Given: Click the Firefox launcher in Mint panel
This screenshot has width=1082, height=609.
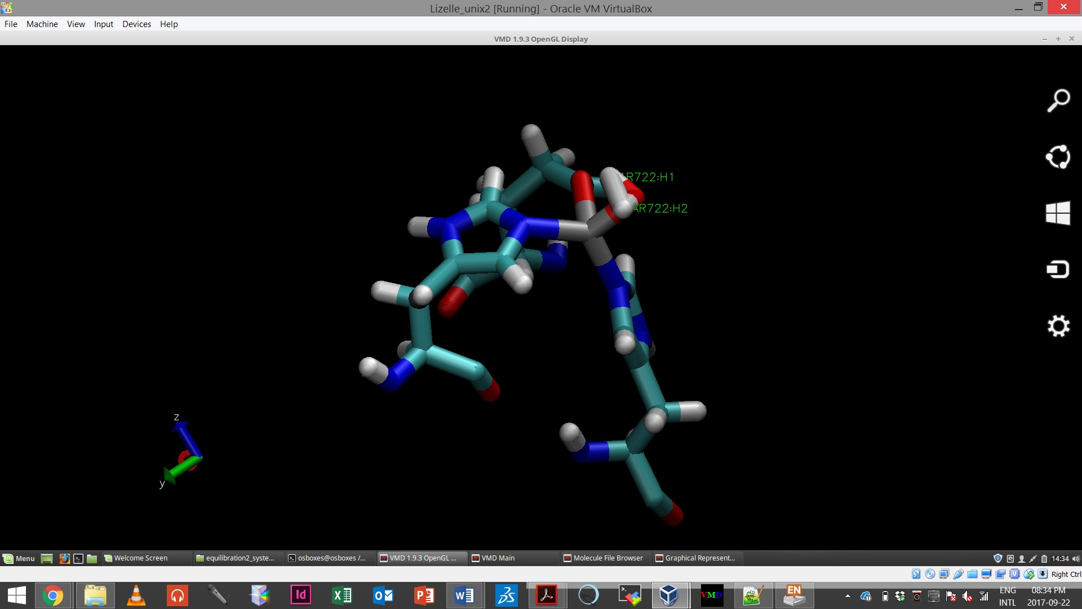Looking at the screenshot, I should [64, 558].
